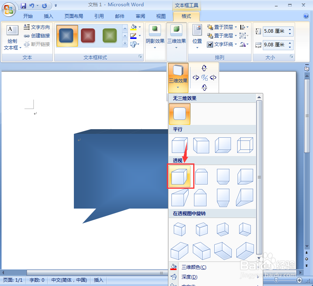313x286 pixels.
Task: Save document with the floppy disk icon
Action: [x=23, y=5]
